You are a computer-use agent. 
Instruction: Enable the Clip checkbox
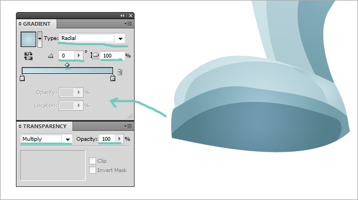point(92,161)
